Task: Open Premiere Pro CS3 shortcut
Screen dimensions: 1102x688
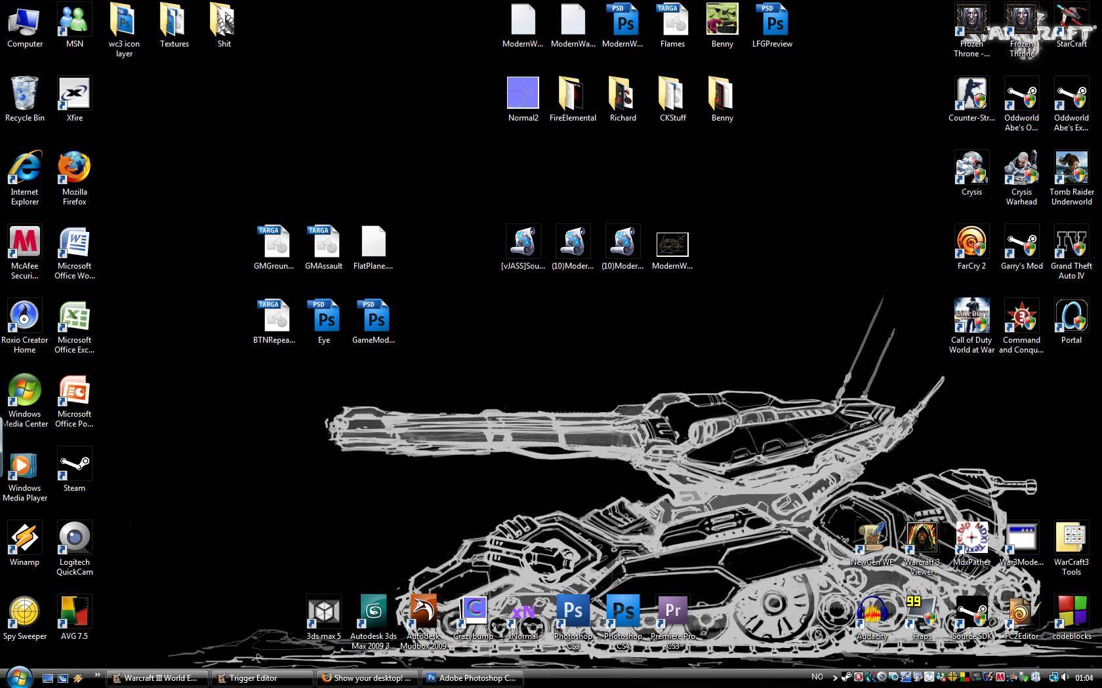Action: point(673,622)
